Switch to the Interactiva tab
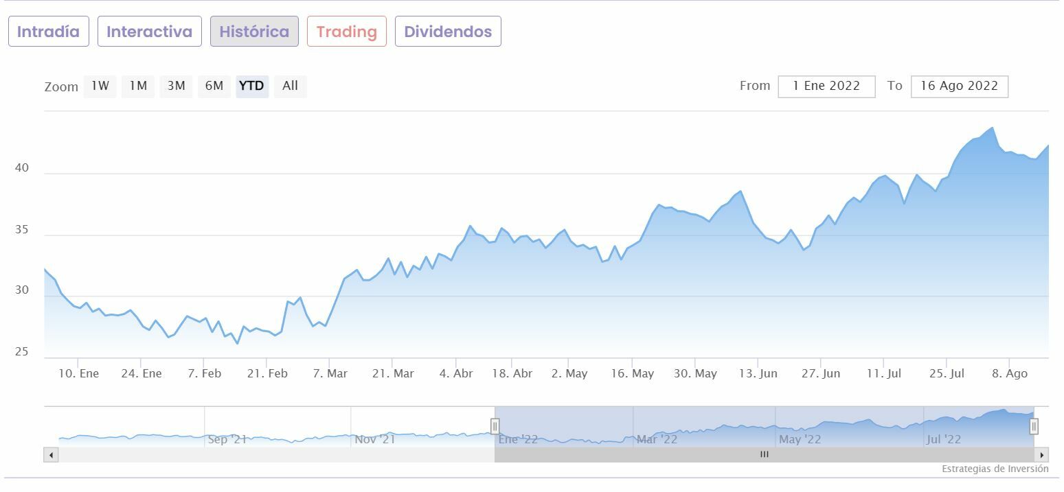 tap(149, 32)
